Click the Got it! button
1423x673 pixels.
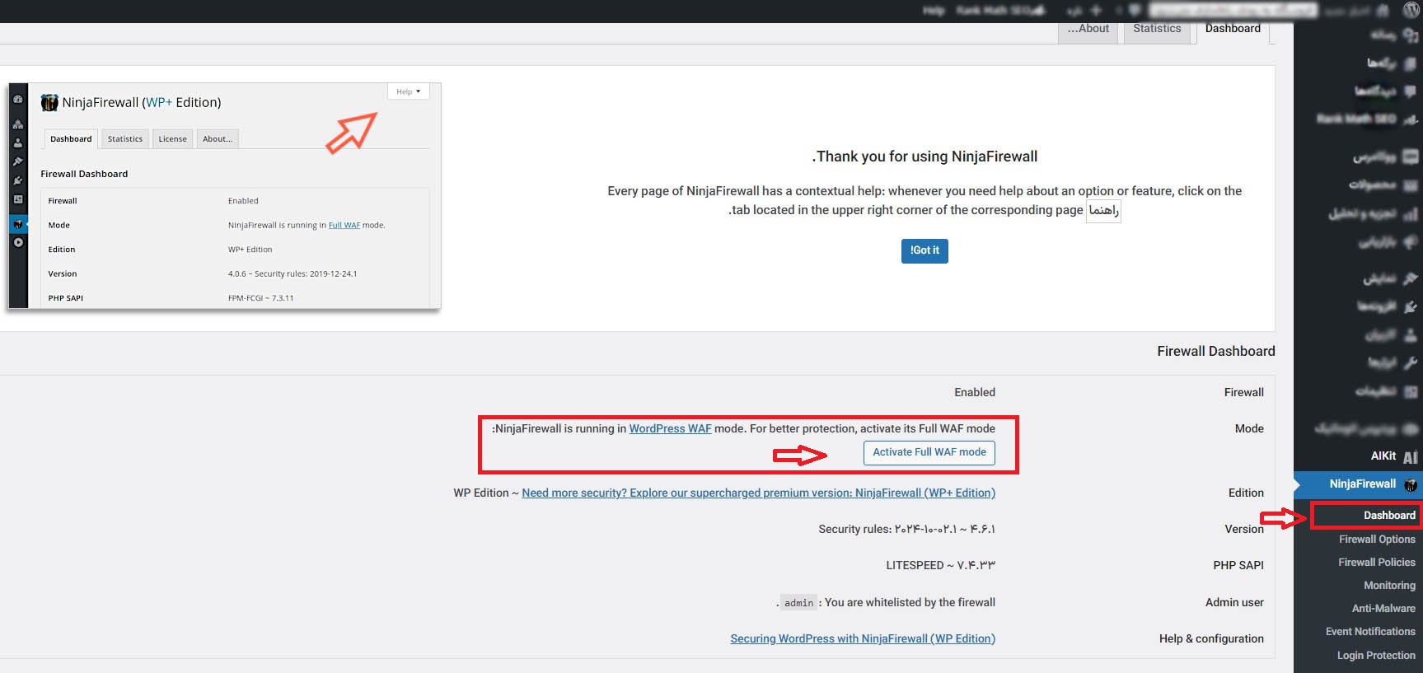click(924, 251)
